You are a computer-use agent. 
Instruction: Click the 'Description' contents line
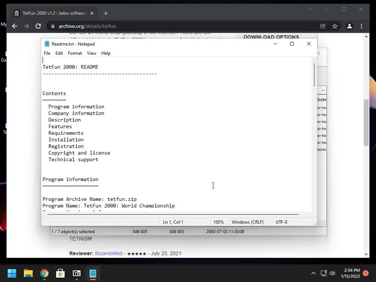(x=65, y=120)
